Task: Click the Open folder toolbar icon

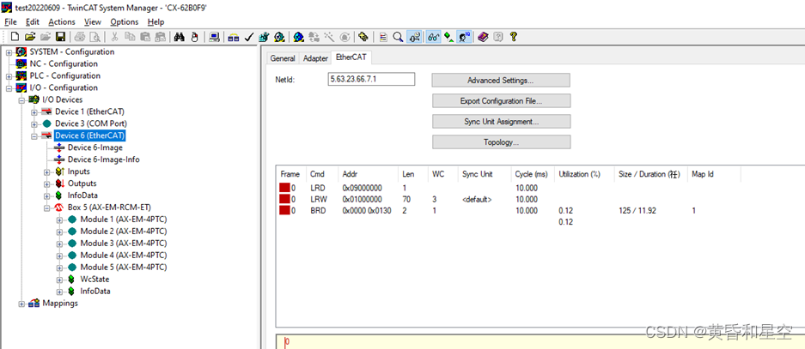Action: (x=30, y=37)
